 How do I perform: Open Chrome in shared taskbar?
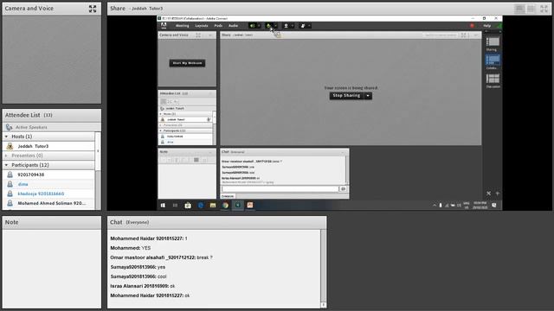225,206
